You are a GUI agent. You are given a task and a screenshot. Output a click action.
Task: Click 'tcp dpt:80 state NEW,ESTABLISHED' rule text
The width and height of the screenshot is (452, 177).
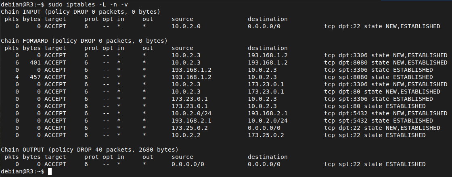pos(382,92)
